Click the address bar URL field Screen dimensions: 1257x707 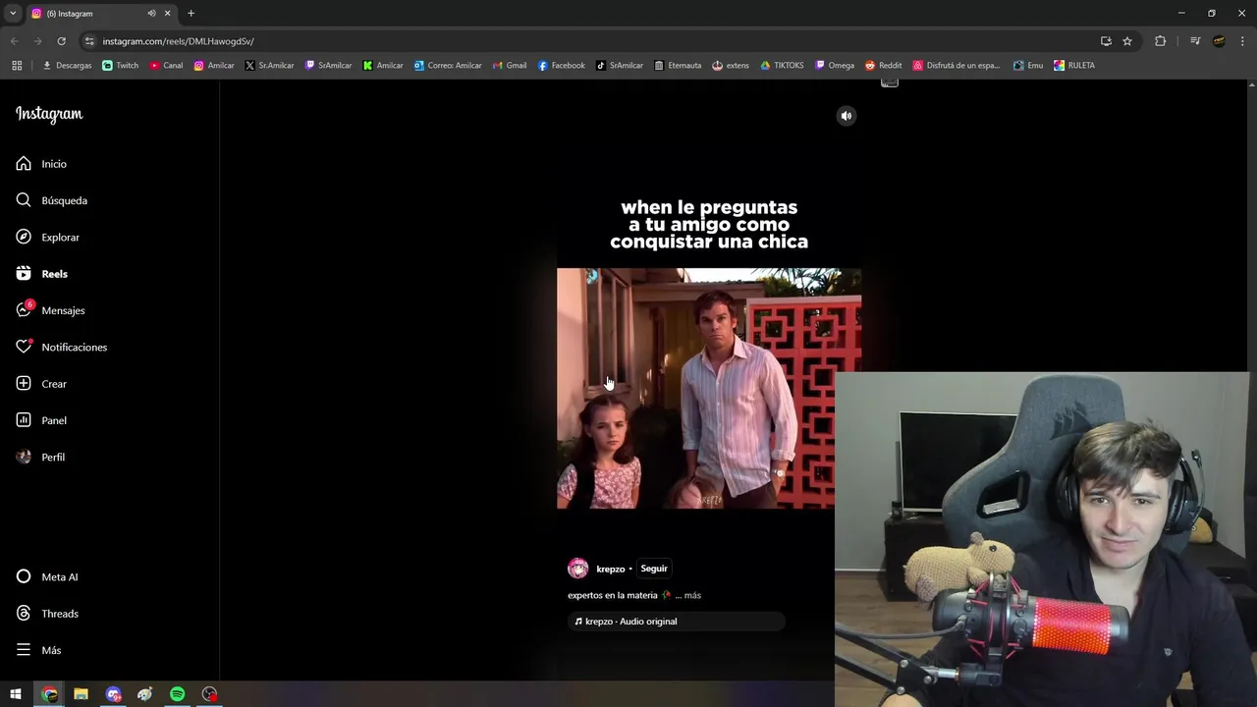(x=589, y=41)
